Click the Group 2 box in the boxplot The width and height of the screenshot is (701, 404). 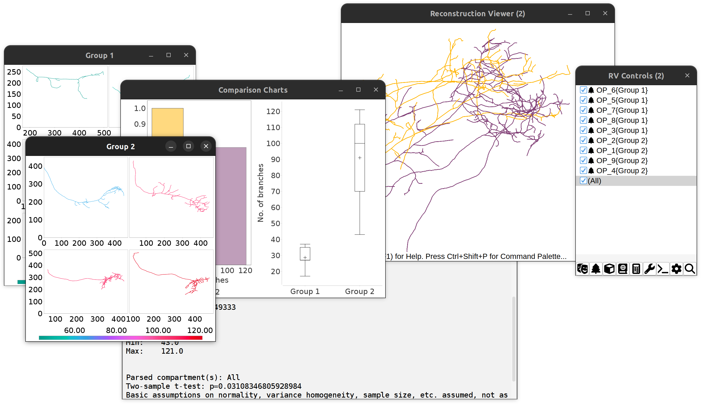[360, 158]
